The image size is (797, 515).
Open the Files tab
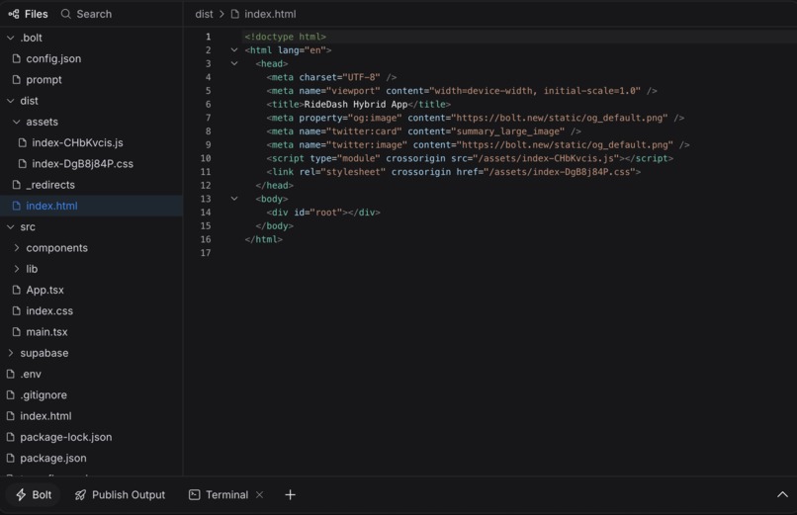coord(28,14)
